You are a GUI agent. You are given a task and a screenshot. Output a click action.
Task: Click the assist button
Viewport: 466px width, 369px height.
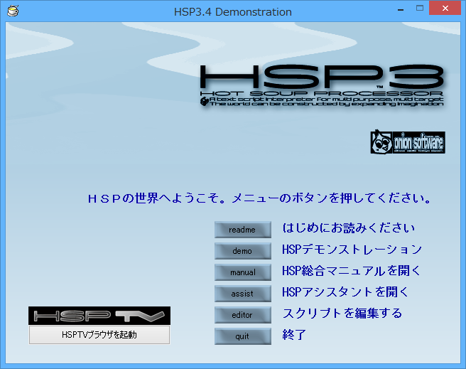(243, 294)
